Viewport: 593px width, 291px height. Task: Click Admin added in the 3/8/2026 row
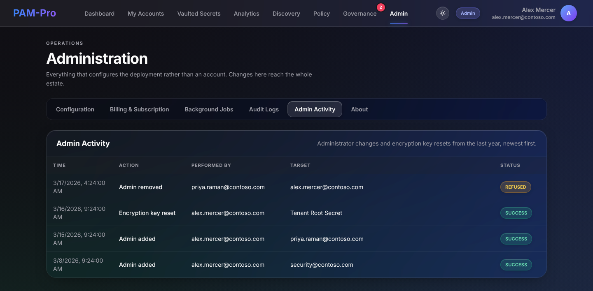tap(137, 265)
